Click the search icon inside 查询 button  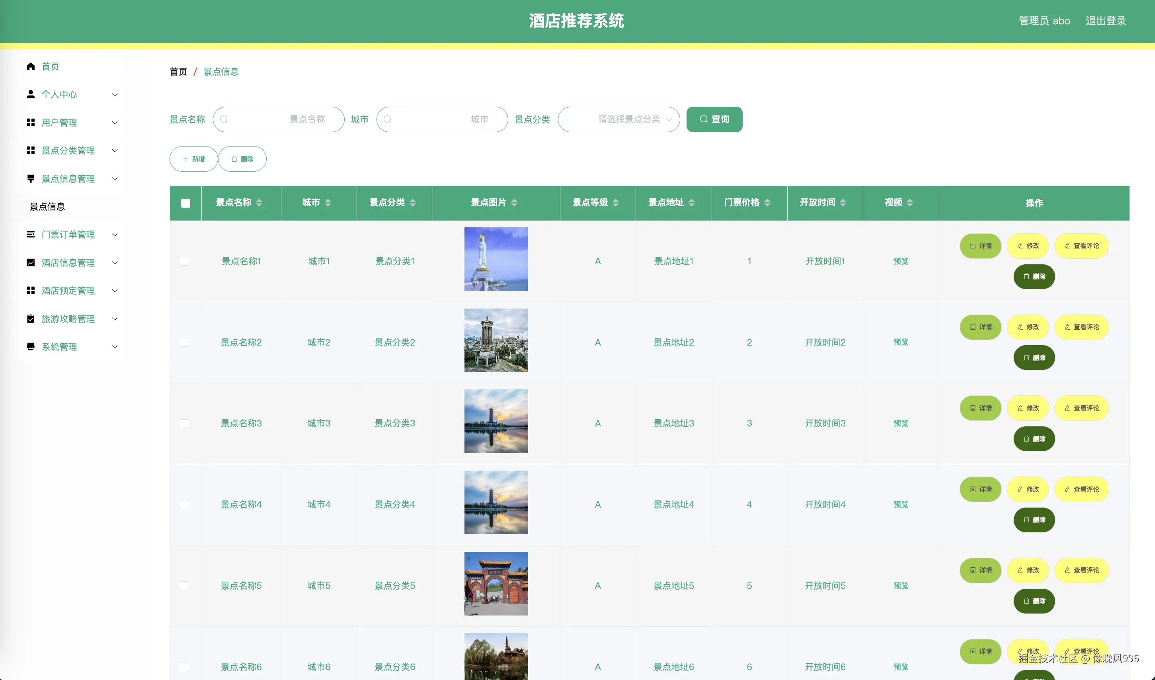coord(704,119)
